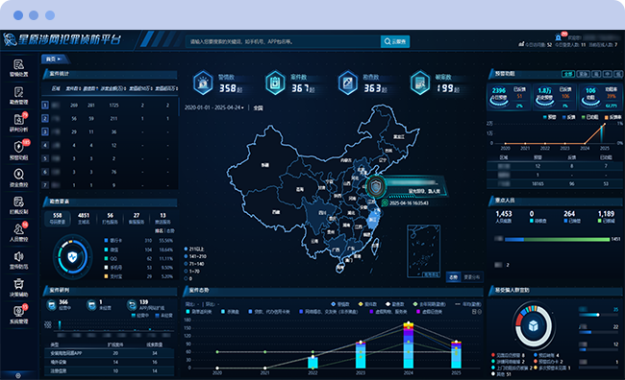
Task: Click the 排名 link in the 勘查要素 panel
Action: 159,231
